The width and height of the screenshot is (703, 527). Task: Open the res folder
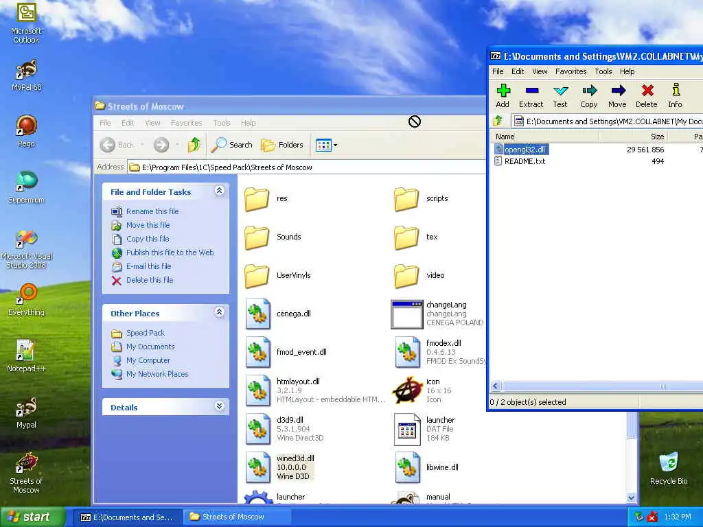point(266,198)
